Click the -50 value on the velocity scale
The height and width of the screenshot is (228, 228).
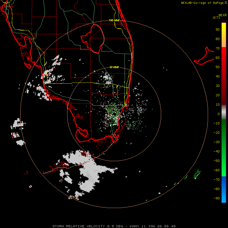[x=217, y=161]
